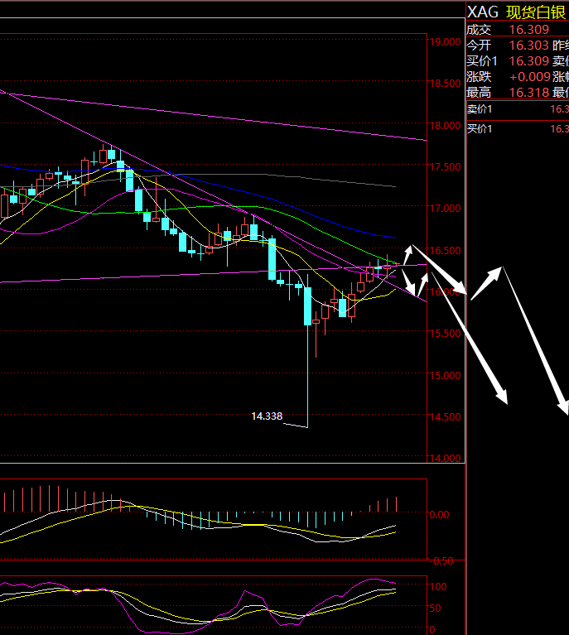Image resolution: width=569 pixels, height=635 pixels.
Task: Click the 18.500 price axis label
Action: click(x=445, y=84)
